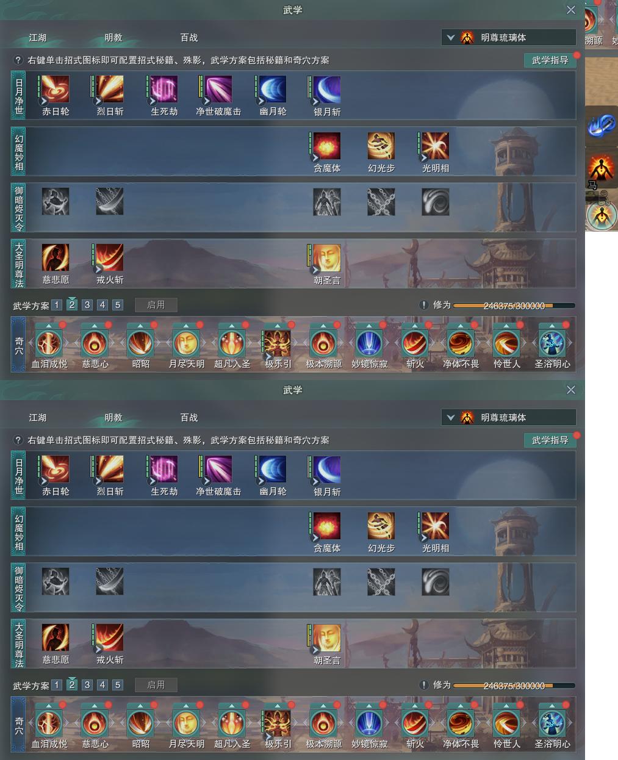Open 百战 tab in lower panel
This screenshot has height=760, width=618.
click(189, 418)
